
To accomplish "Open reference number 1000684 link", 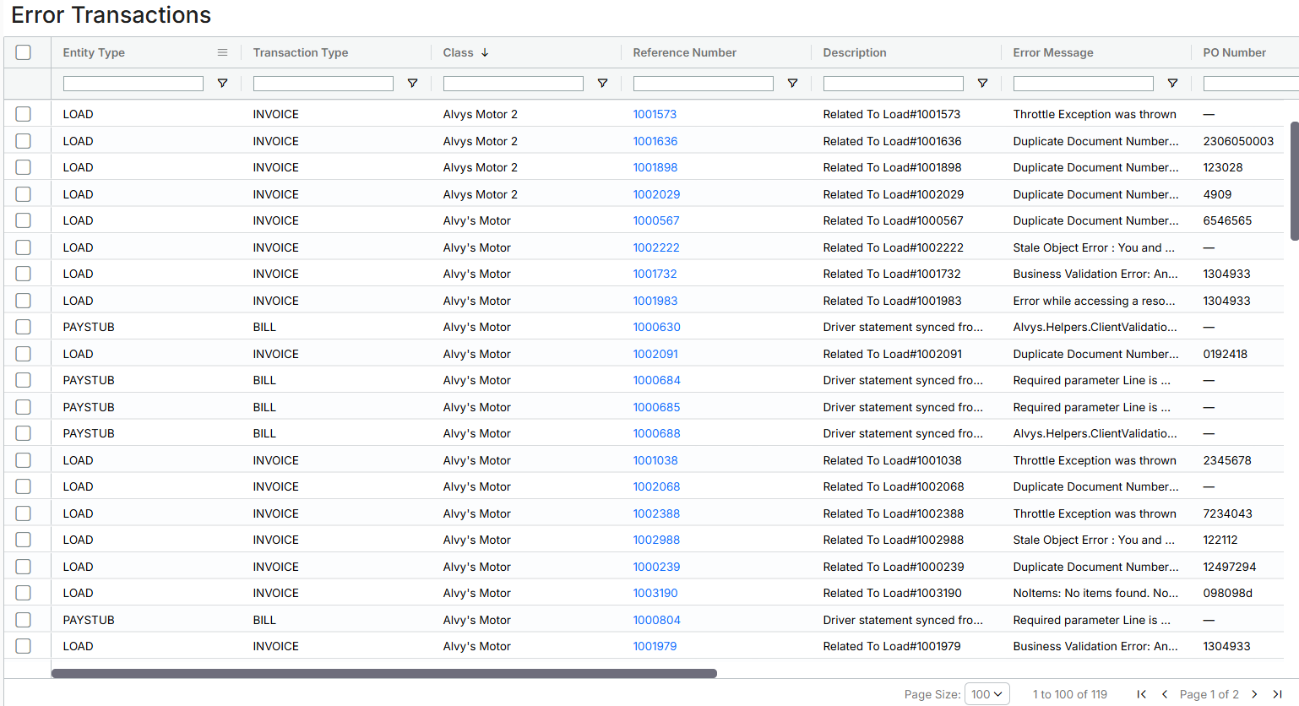I will click(x=656, y=380).
